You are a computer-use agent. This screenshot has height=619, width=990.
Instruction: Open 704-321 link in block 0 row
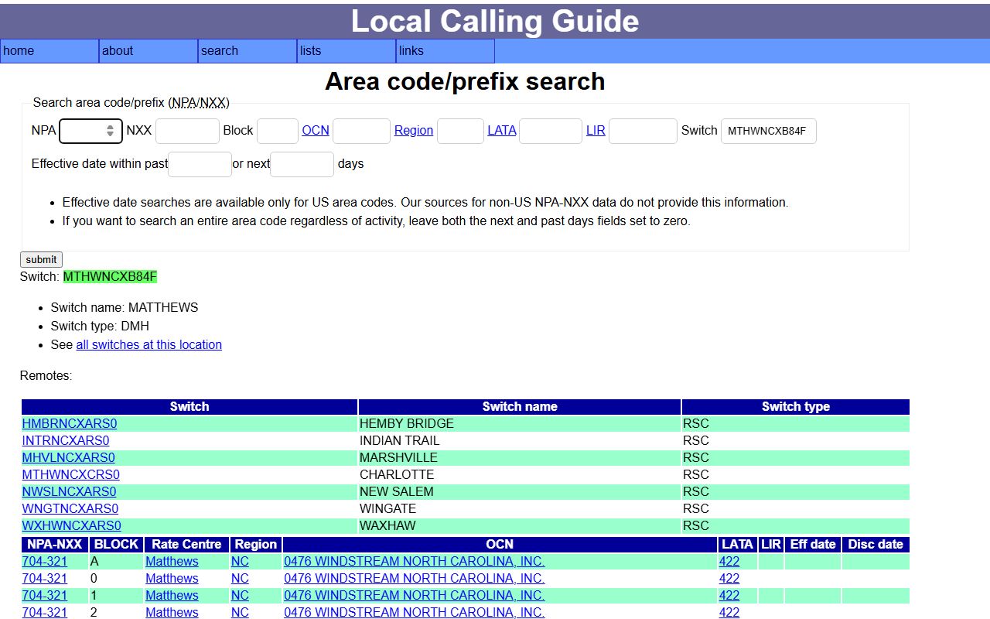point(44,579)
